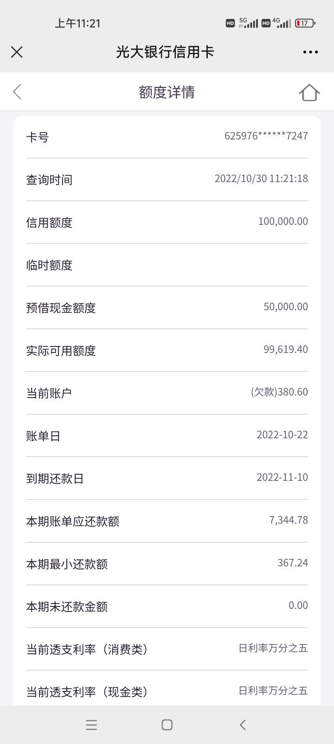Tap the Android back navigation button
The width and height of the screenshot is (334, 744).
pyautogui.click(x=243, y=724)
